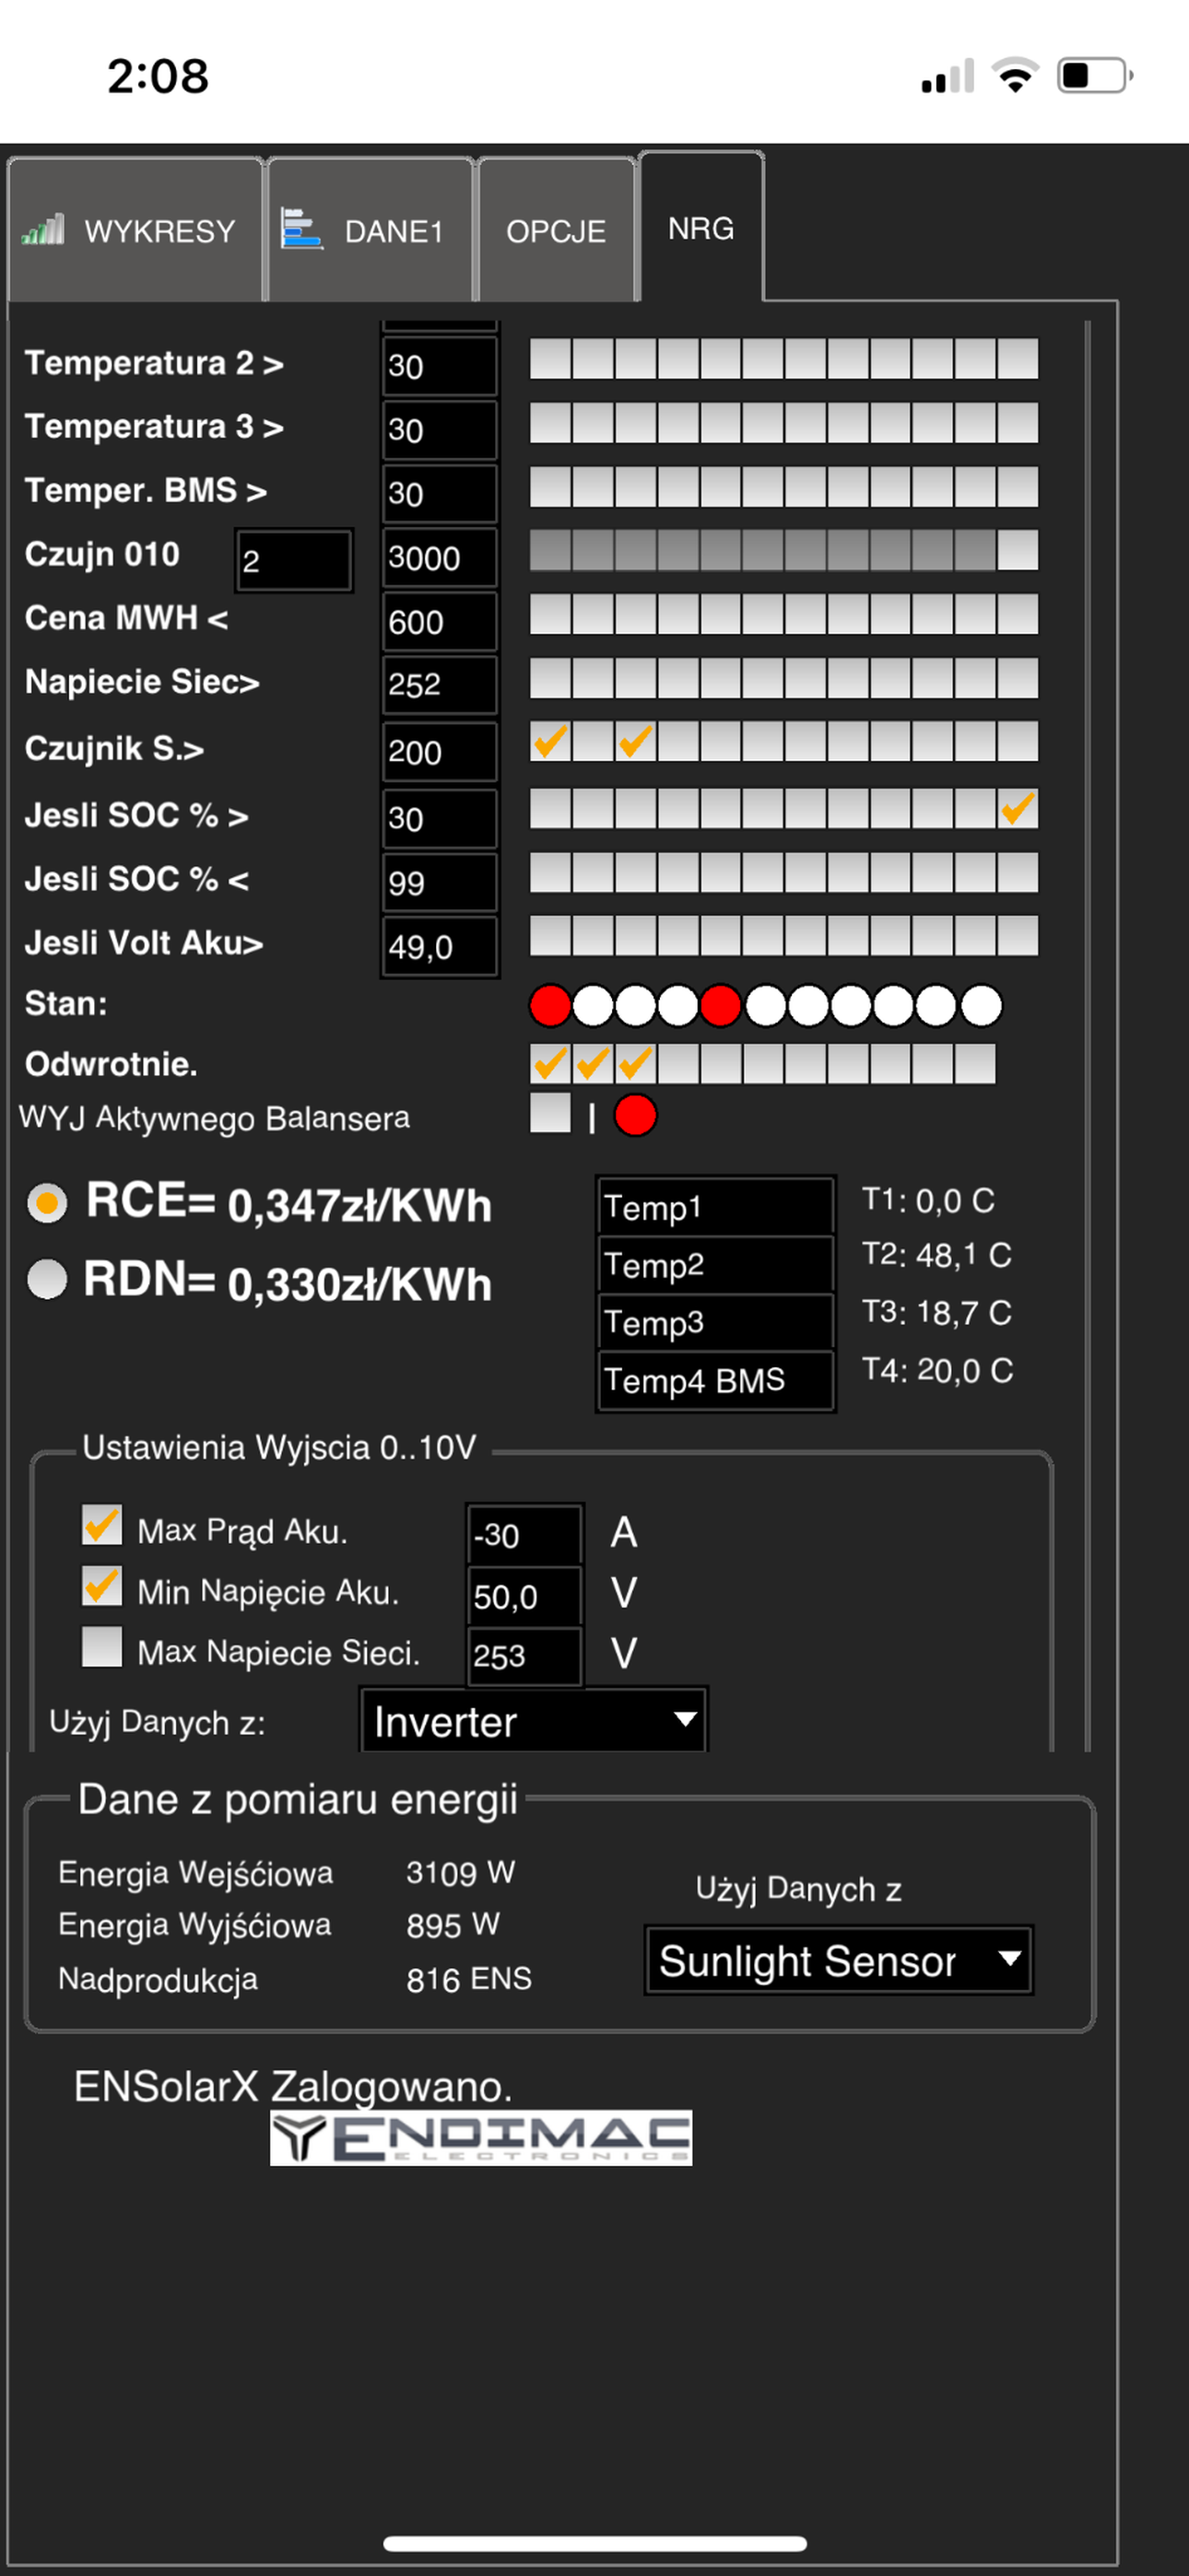The width and height of the screenshot is (1189, 2576).
Task: Click the DANE1 data icon
Action: click(x=300, y=229)
